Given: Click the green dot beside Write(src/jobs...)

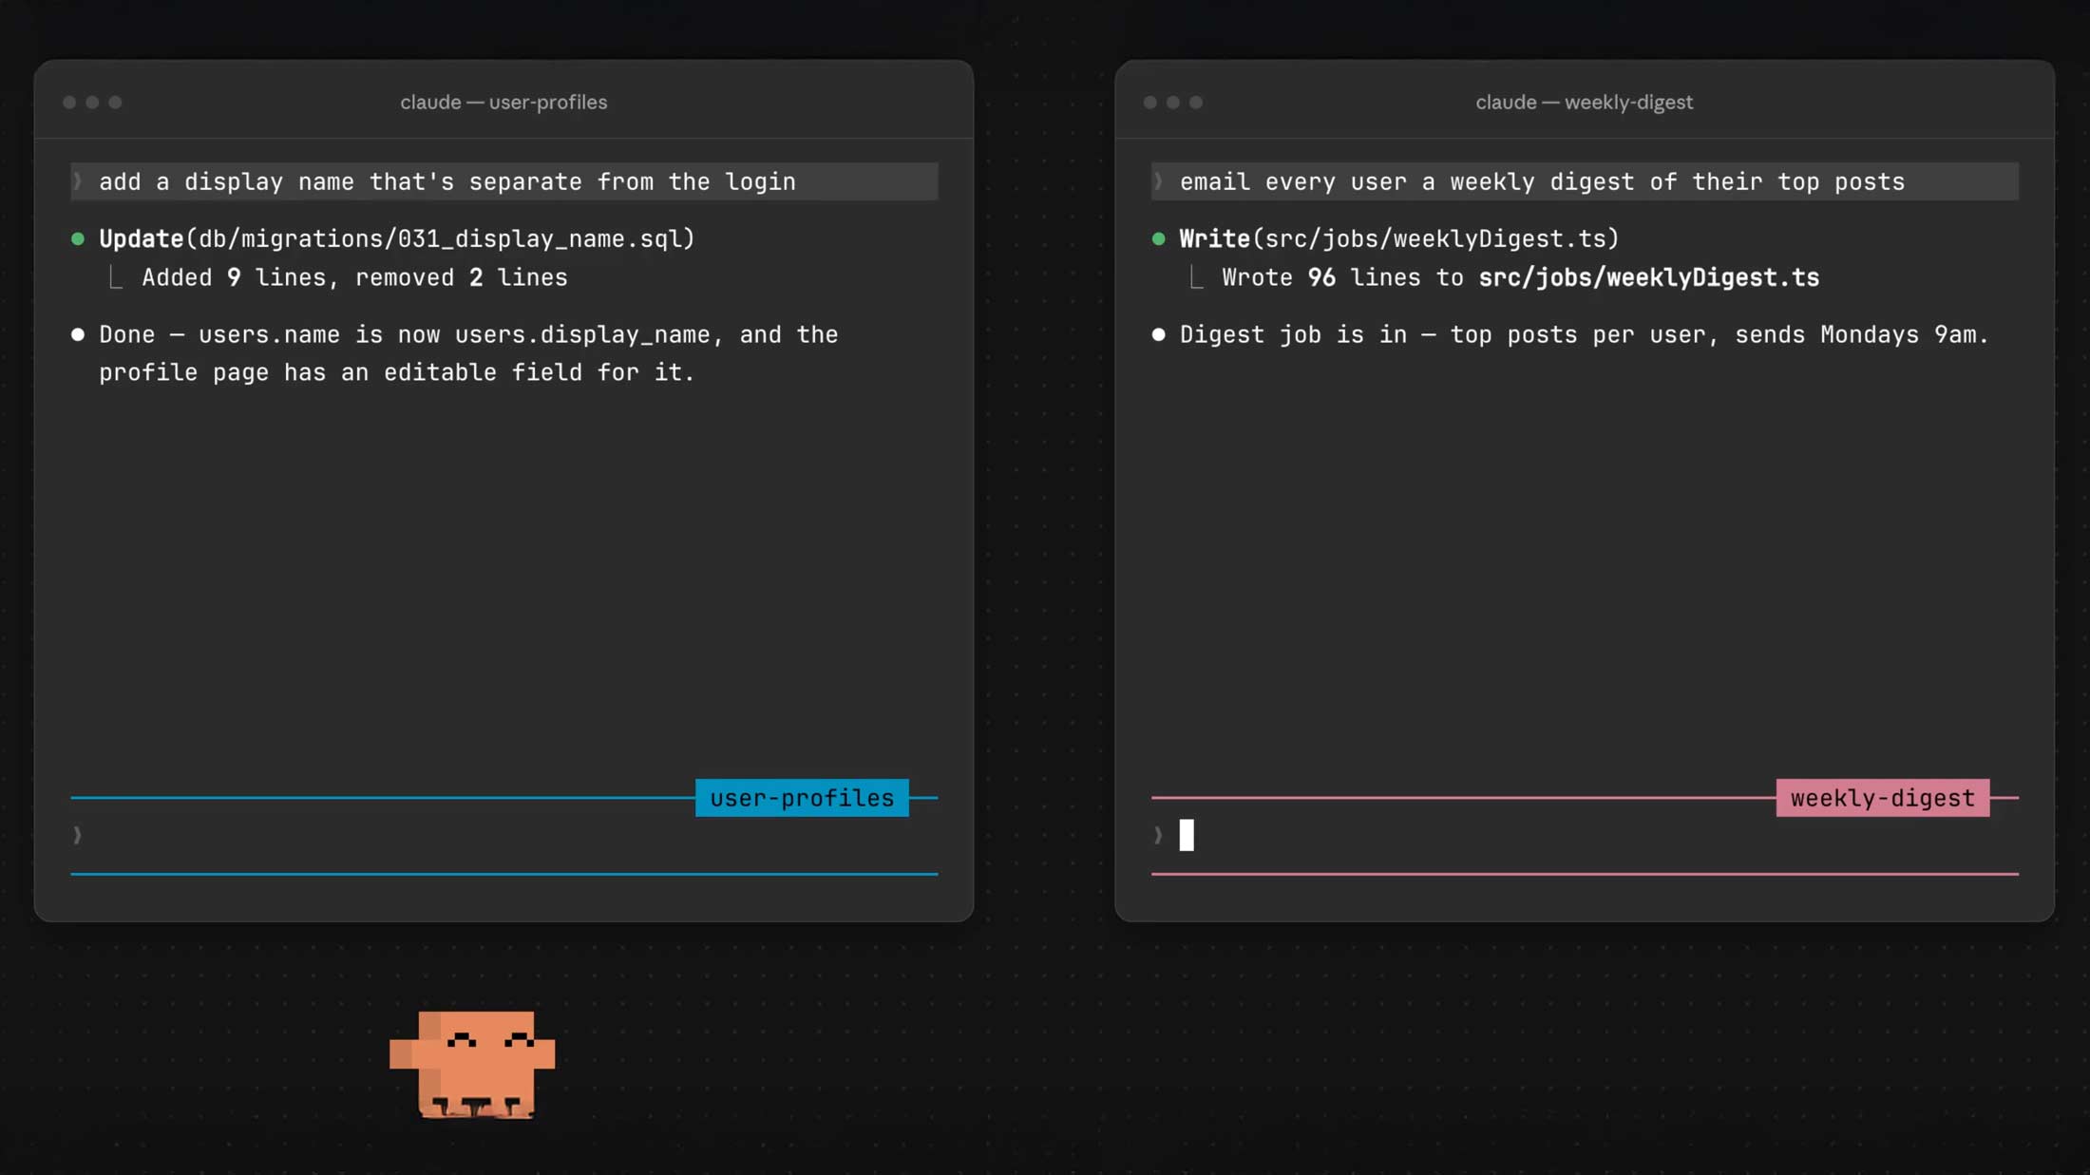Looking at the screenshot, I should pos(1158,238).
